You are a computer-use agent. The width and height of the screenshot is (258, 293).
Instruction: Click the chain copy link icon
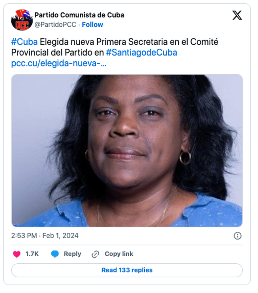[x=95, y=254]
